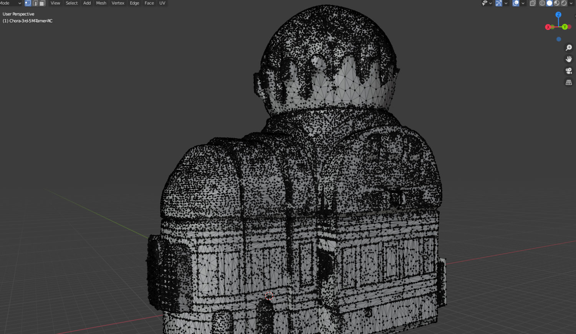Toggle viewport gizmos display
Image resolution: width=576 pixels, height=334 pixels.
point(498,3)
